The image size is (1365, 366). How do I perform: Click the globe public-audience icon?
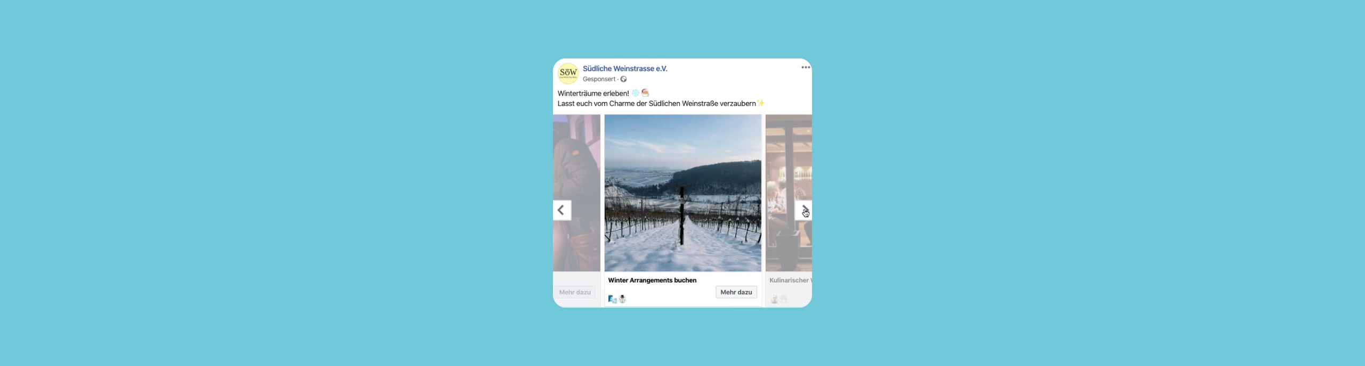coord(623,79)
